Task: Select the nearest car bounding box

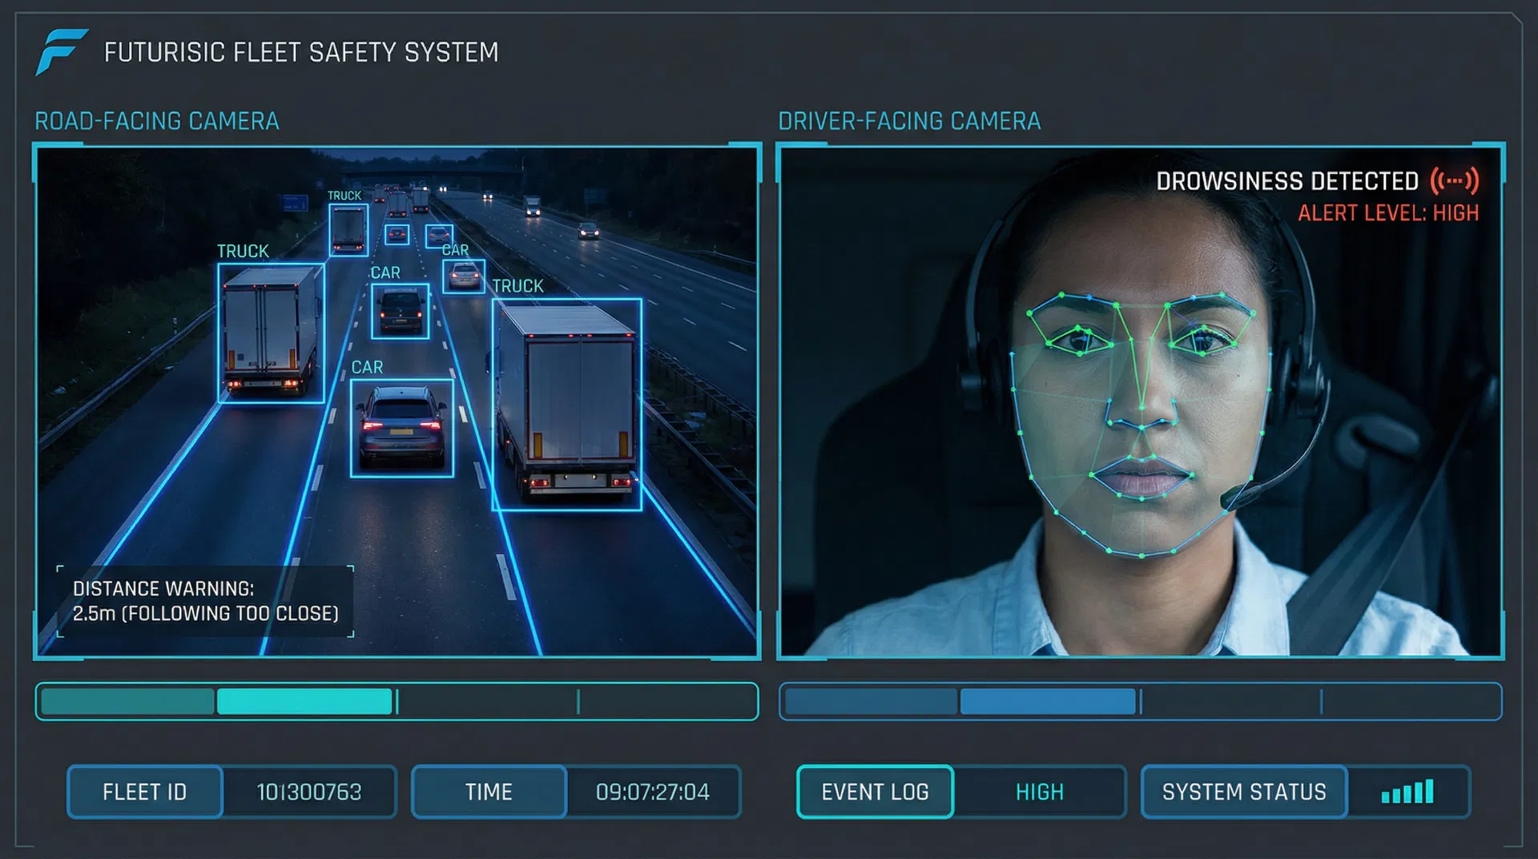Action: [401, 428]
